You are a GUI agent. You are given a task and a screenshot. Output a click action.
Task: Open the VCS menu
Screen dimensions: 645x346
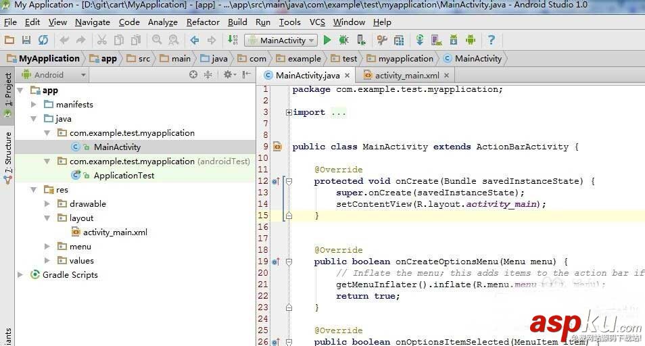317,22
